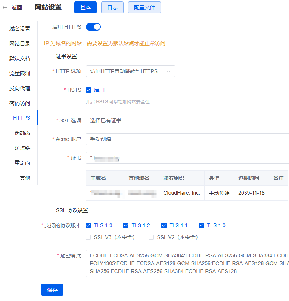
Task: Click the 开启 HSTS 可以增加网站安全性 hint text
Action: [118, 102]
